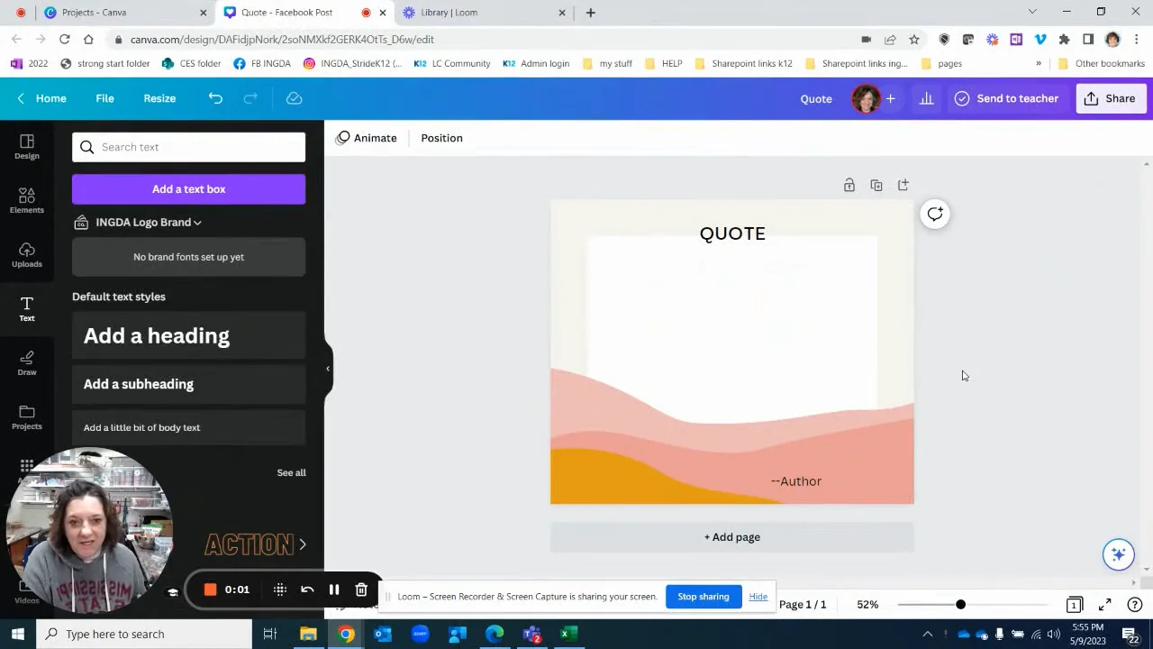Image resolution: width=1153 pixels, height=649 pixels.
Task: Open the help question mark icon
Action: coord(1135,605)
